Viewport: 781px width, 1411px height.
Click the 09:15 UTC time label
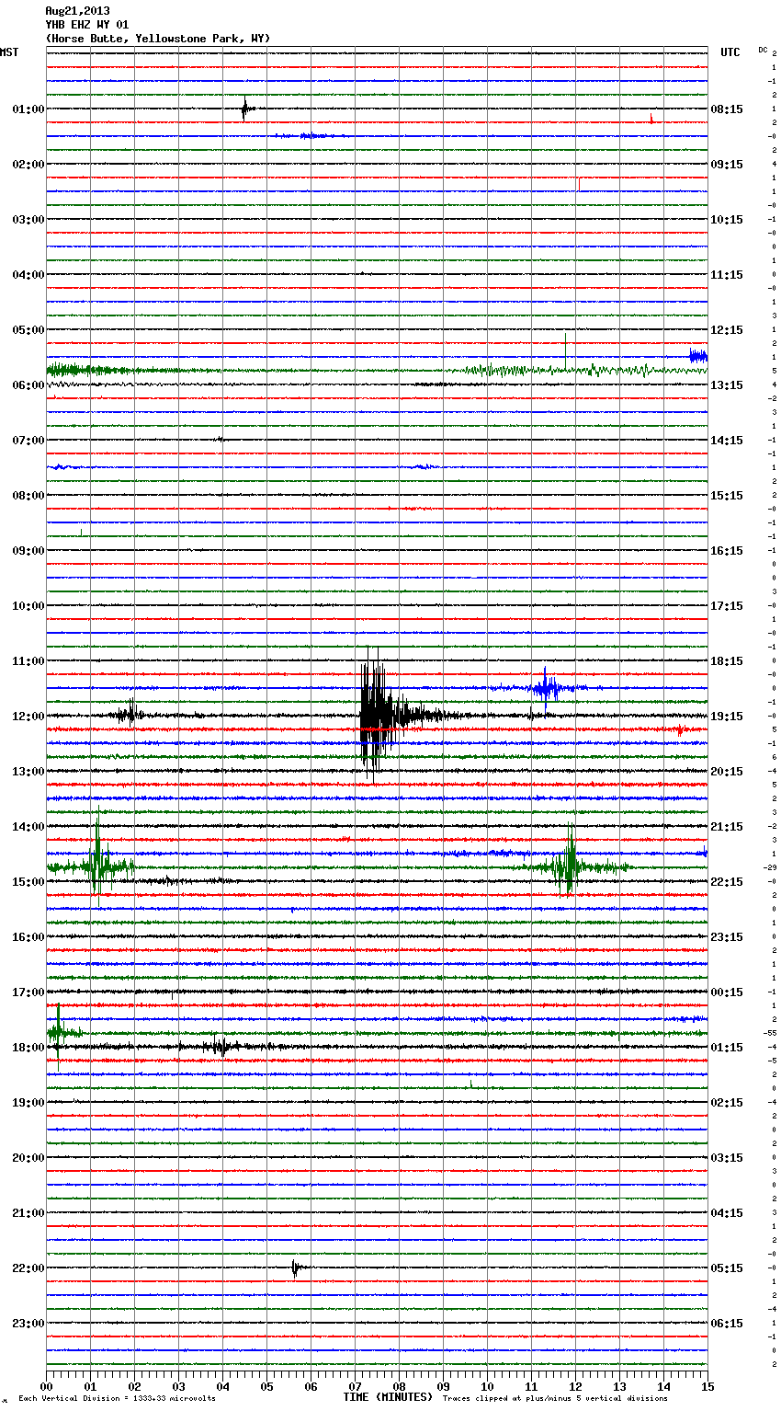click(x=727, y=165)
